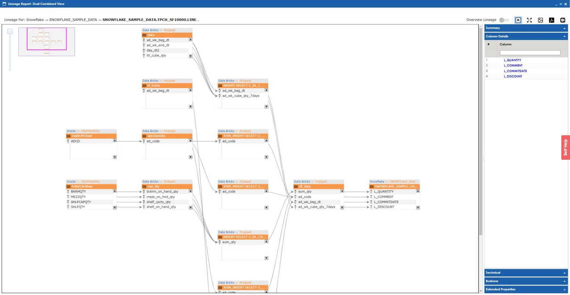Click the down arrow in cao_dly node
This screenshot has height=295, width=570.
[190, 208]
